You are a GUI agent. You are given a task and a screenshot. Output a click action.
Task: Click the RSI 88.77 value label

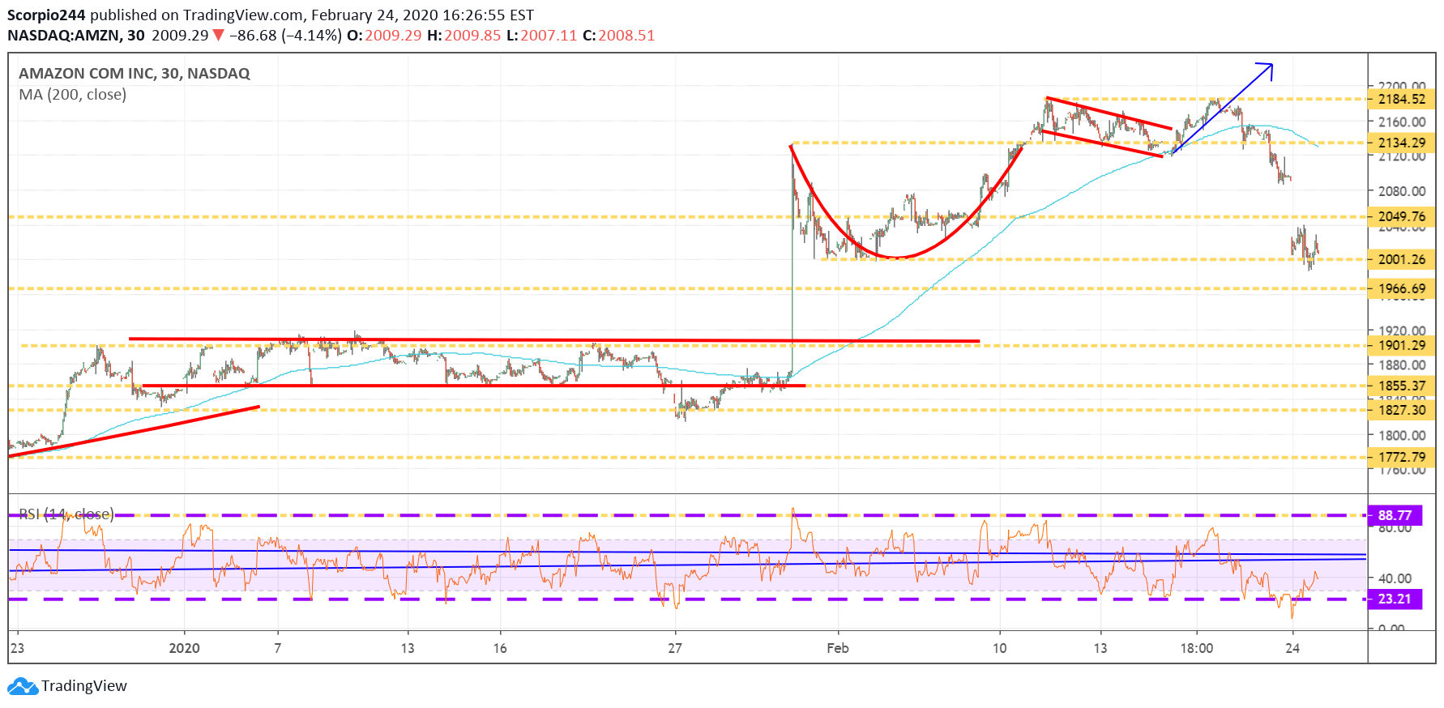click(1395, 515)
